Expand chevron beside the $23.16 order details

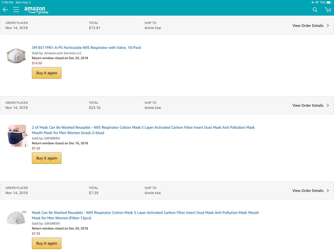click(x=328, y=105)
